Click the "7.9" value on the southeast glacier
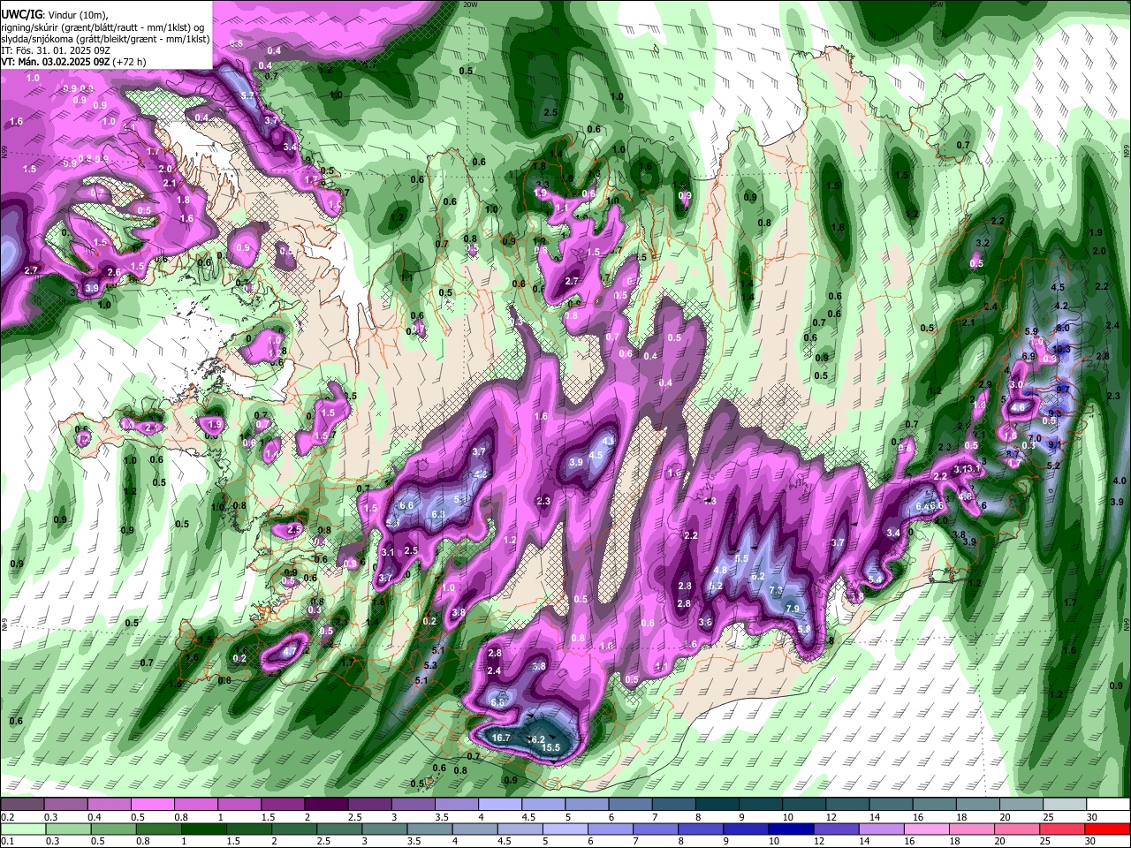 [793, 609]
